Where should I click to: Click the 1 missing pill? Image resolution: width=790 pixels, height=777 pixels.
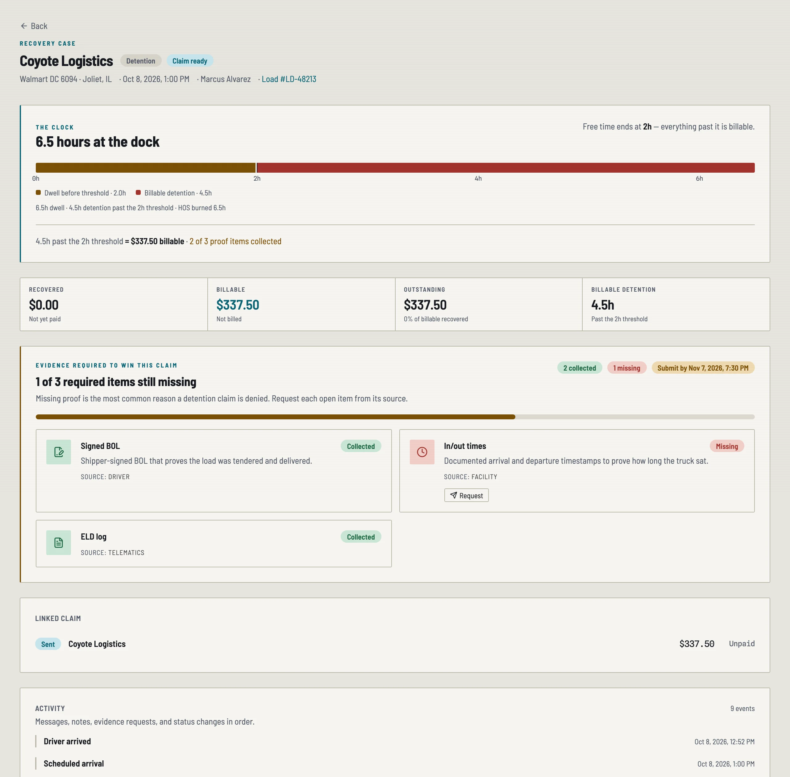(x=627, y=368)
